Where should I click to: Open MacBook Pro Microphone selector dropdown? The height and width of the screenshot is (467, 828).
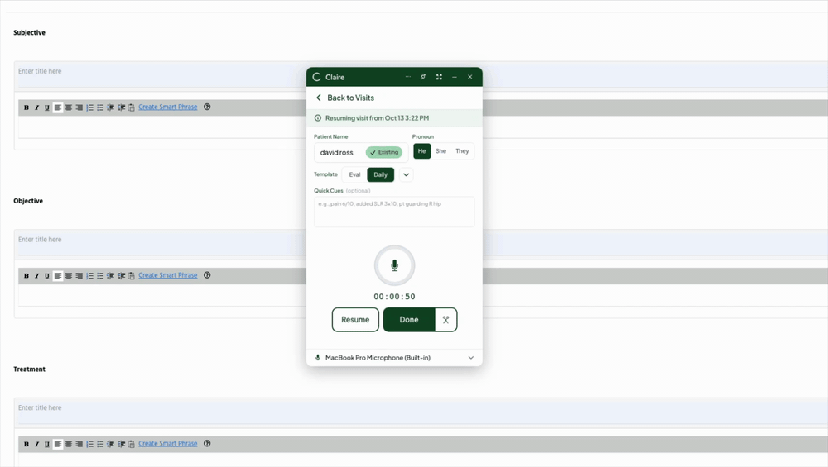click(394, 357)
